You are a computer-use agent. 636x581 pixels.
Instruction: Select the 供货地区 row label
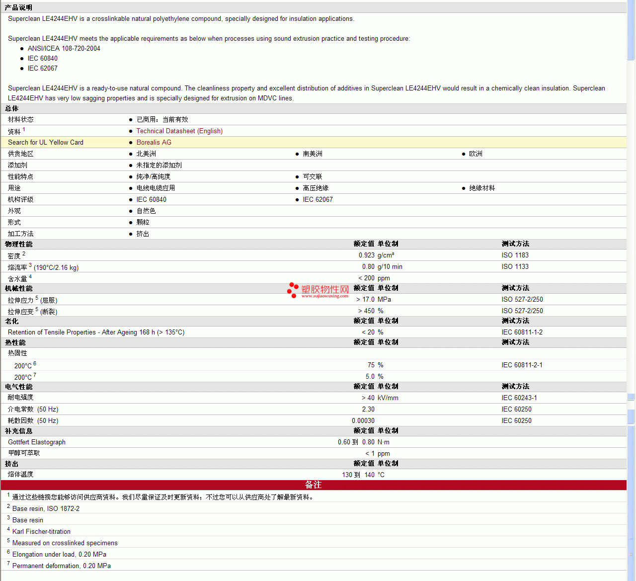click(x=21, y=154)
